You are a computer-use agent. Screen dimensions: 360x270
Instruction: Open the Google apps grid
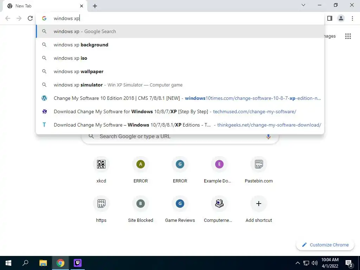pyautogui.click(x=348, y=36)
